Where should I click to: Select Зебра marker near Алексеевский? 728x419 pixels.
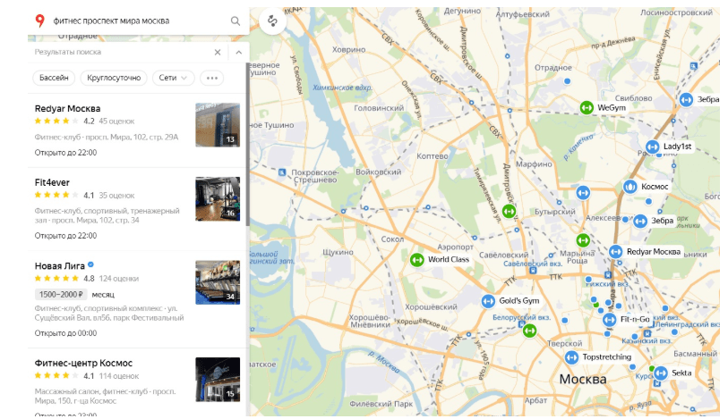(640, 221)
